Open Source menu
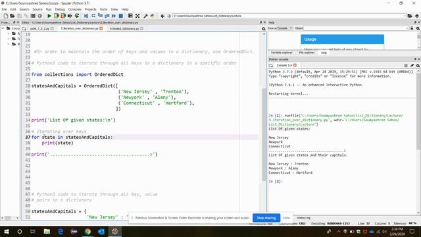Screen dimensions: 421x237 [x=37, y=9]
